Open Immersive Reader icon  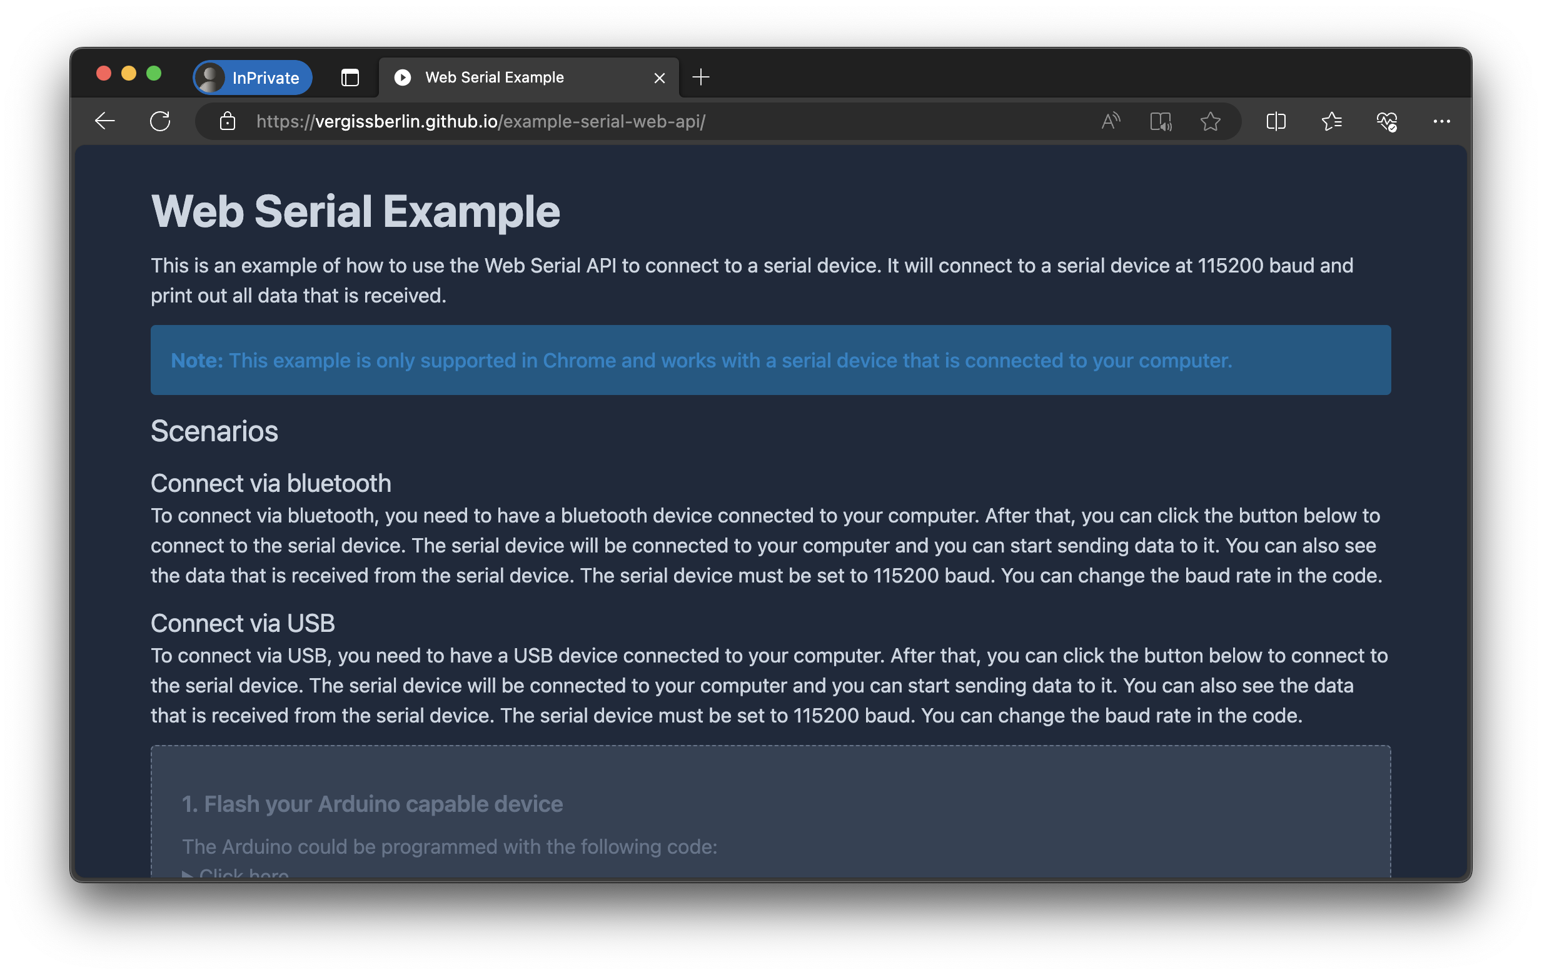[x=1161, y=121]
